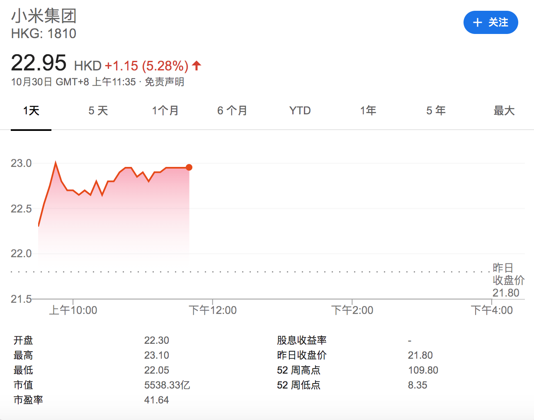Click the 小米集团 company title
The height and width of the screenshot is (420, 534).
pos(44,16)
